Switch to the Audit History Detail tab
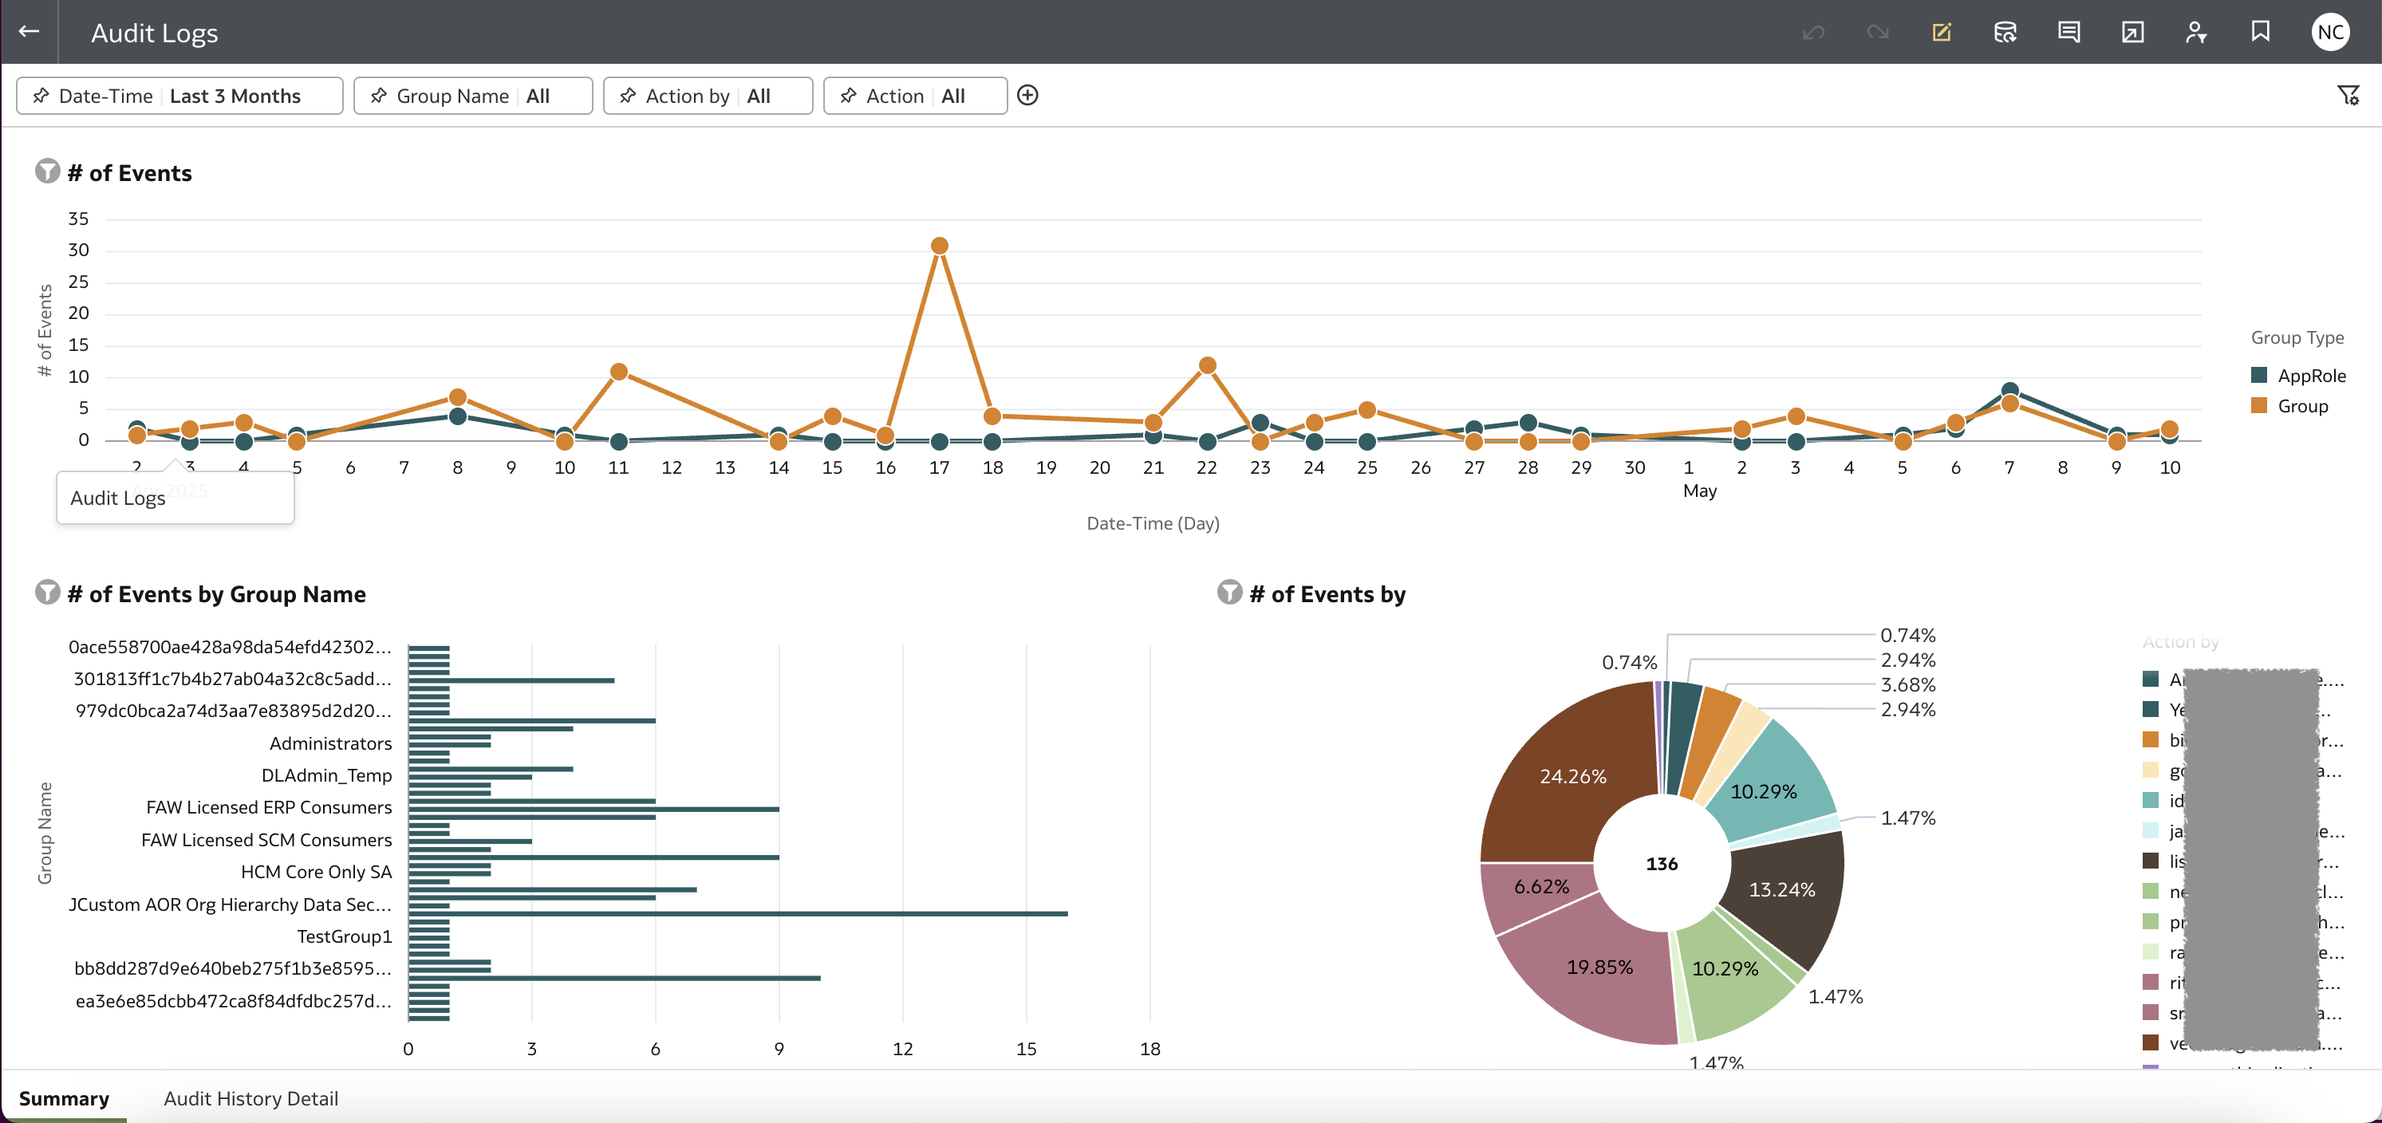This screenshot has height=1123, width=2382. (250, 1099)
